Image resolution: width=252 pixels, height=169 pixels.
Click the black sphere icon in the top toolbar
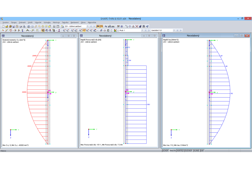pyautogui.click(x=140, y=27)
